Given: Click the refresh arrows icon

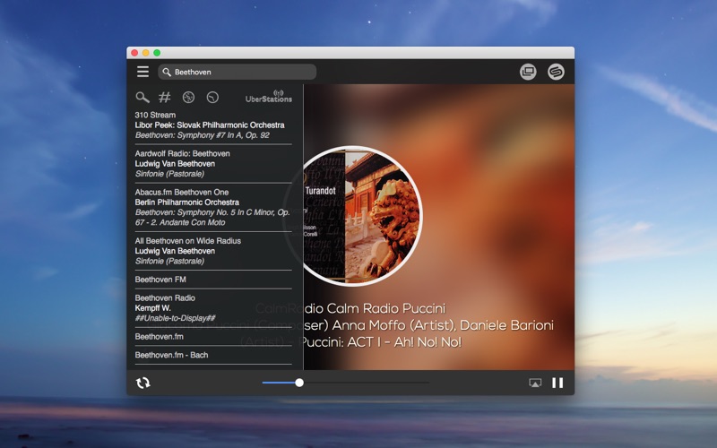Looking at the screenshot, I should point(143,383).
